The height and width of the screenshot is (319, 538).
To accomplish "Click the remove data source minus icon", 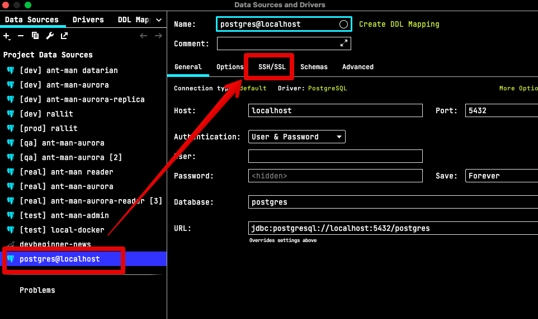I will (21, 36).
